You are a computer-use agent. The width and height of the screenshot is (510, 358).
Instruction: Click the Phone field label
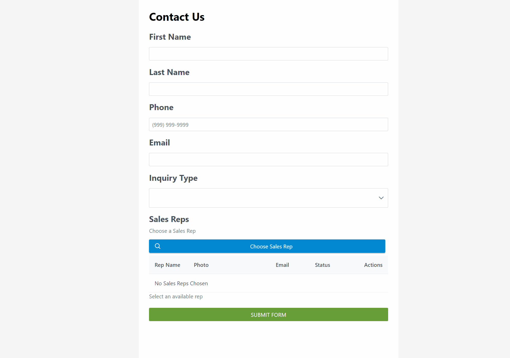(161, 107)
